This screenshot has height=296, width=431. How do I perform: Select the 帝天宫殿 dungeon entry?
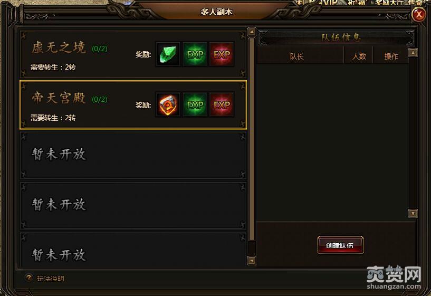133,104
